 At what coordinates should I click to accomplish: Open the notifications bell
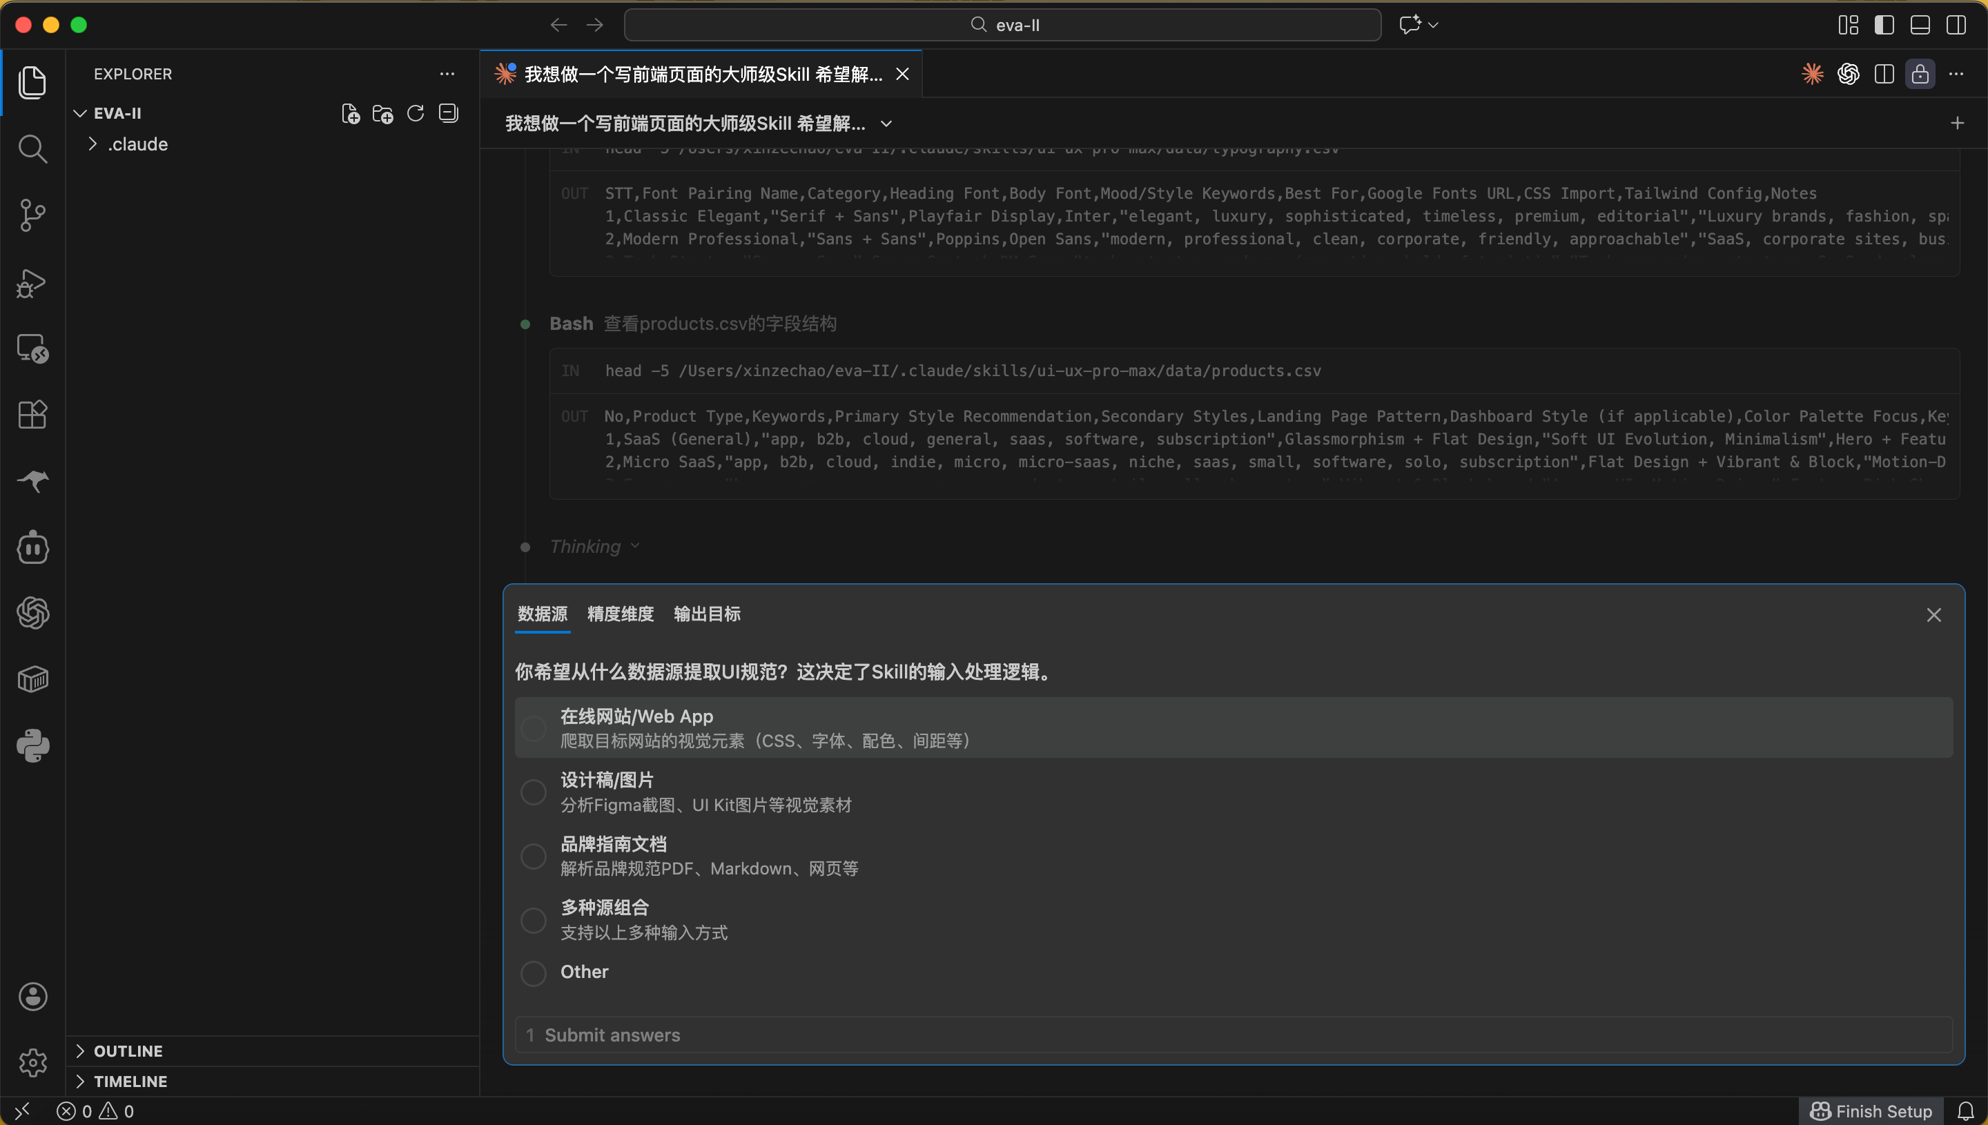[x=1966, y=1111]
